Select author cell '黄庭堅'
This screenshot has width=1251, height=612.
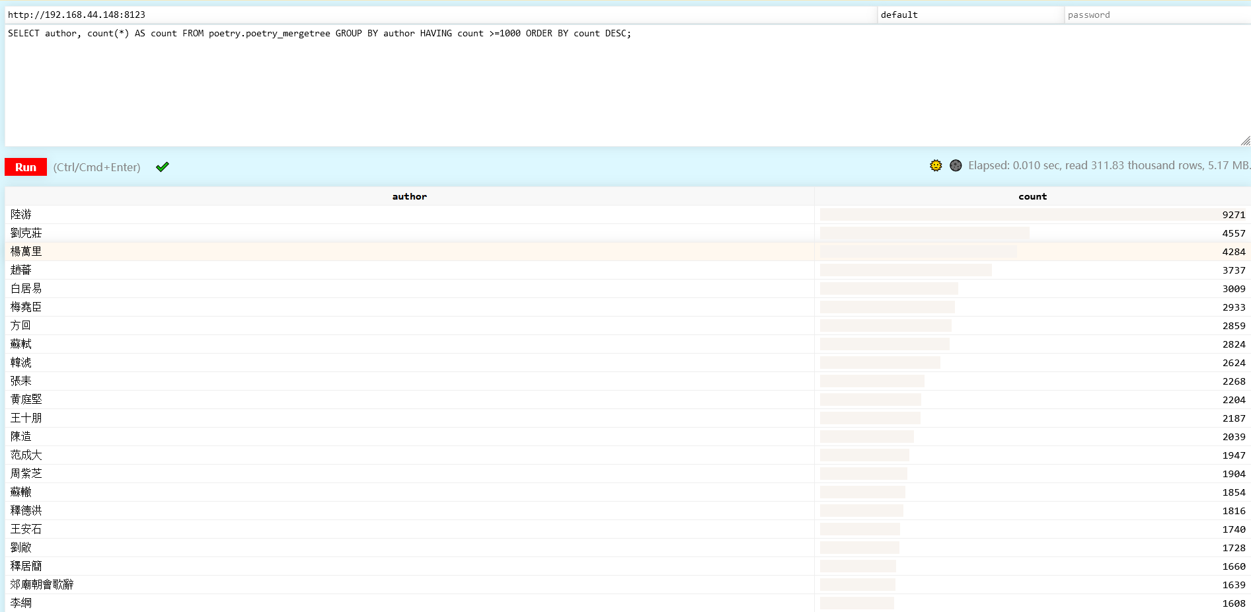click(410, 400)
